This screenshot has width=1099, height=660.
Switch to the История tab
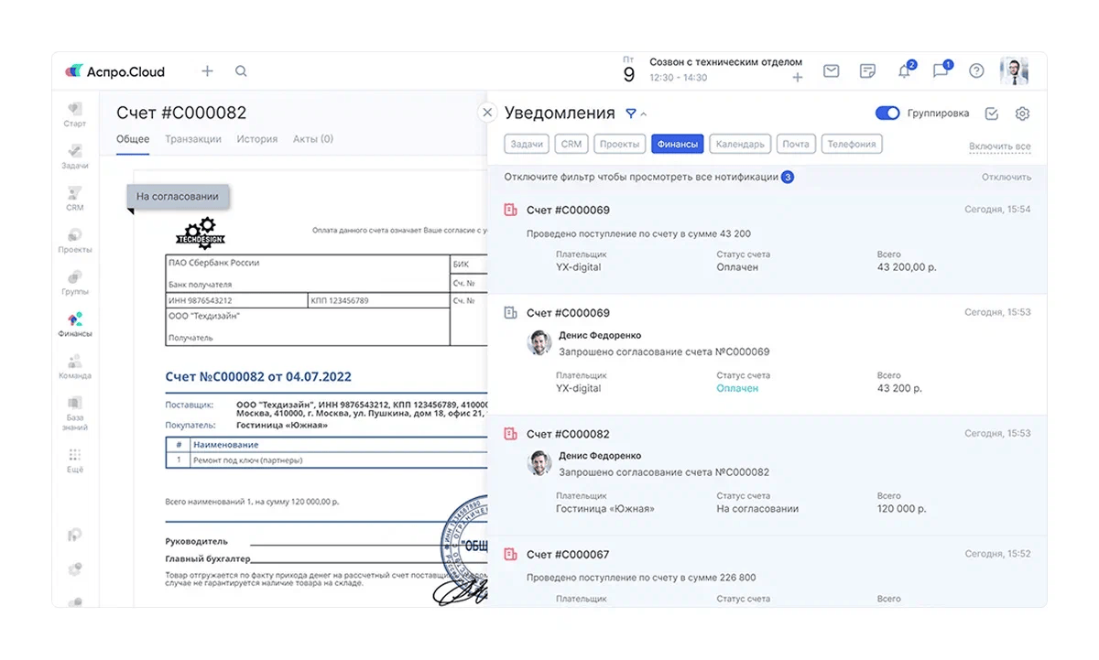click(x=257, y=139)
